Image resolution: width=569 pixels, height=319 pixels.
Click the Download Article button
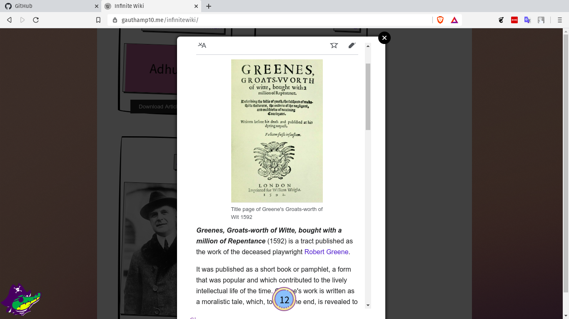[154, 106]
